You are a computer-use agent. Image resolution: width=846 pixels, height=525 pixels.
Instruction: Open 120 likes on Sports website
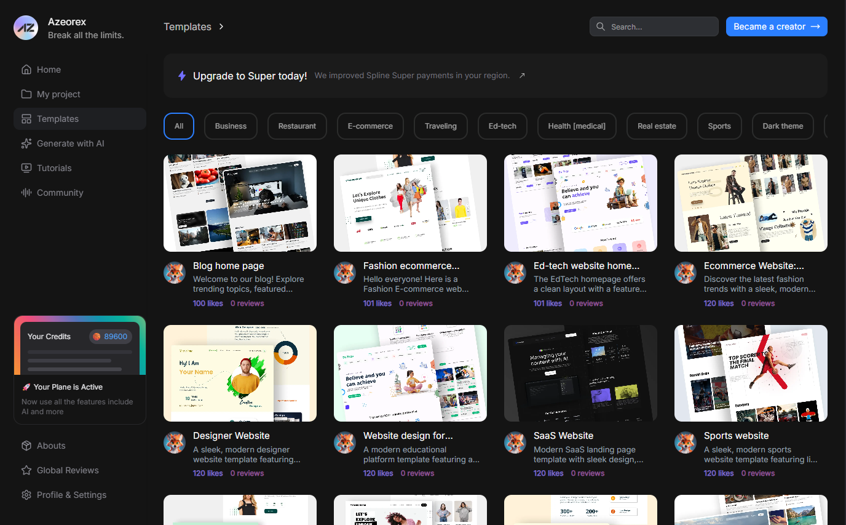coord(719,473)
